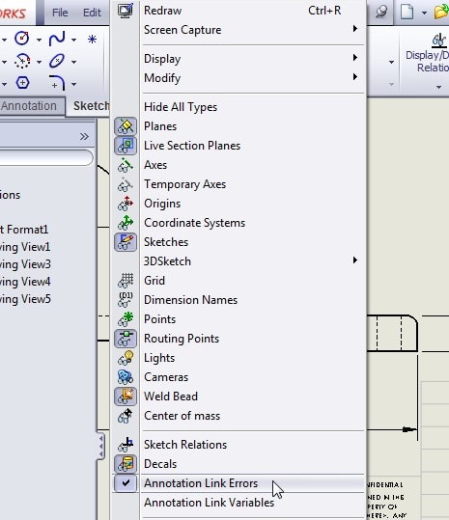Open the Spline tool dropdown arrow
The height and width of the screenshot is (520, 449).
coord(74,41)
